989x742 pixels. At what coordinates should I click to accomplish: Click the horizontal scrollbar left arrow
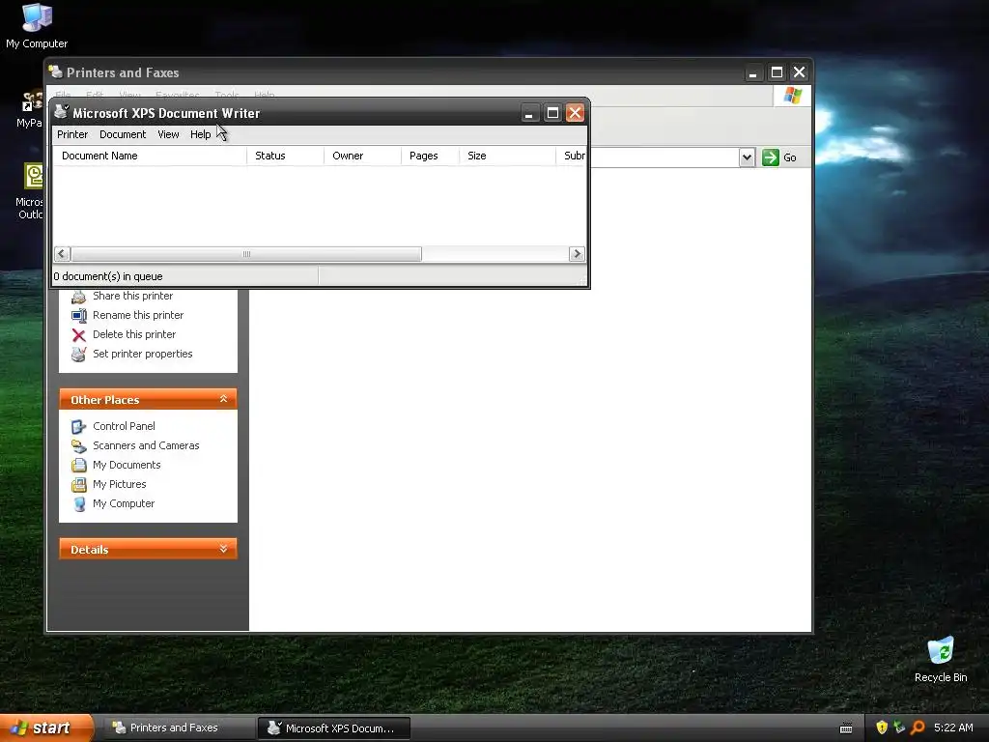[x=62, y=254]
